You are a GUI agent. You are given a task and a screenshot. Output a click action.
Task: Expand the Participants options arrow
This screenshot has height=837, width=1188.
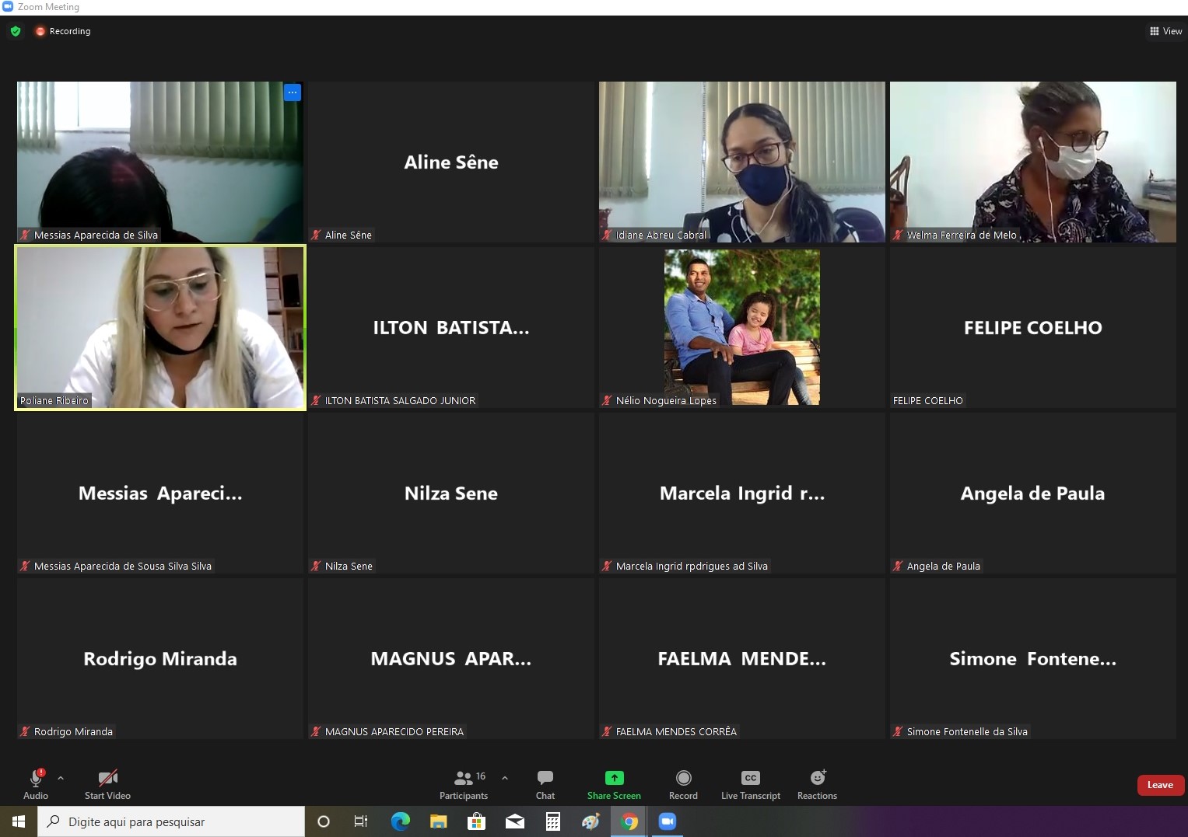pyautogui.click(x=505, y=777)
